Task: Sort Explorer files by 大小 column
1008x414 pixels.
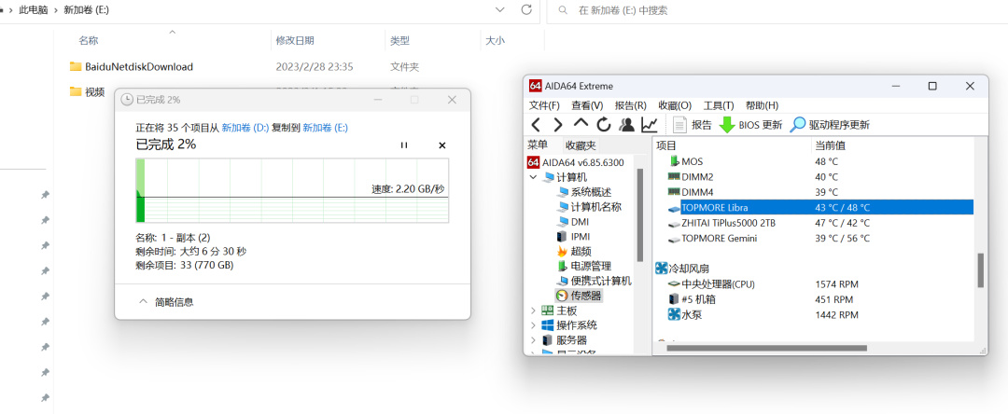Action: tap(495, 40)
